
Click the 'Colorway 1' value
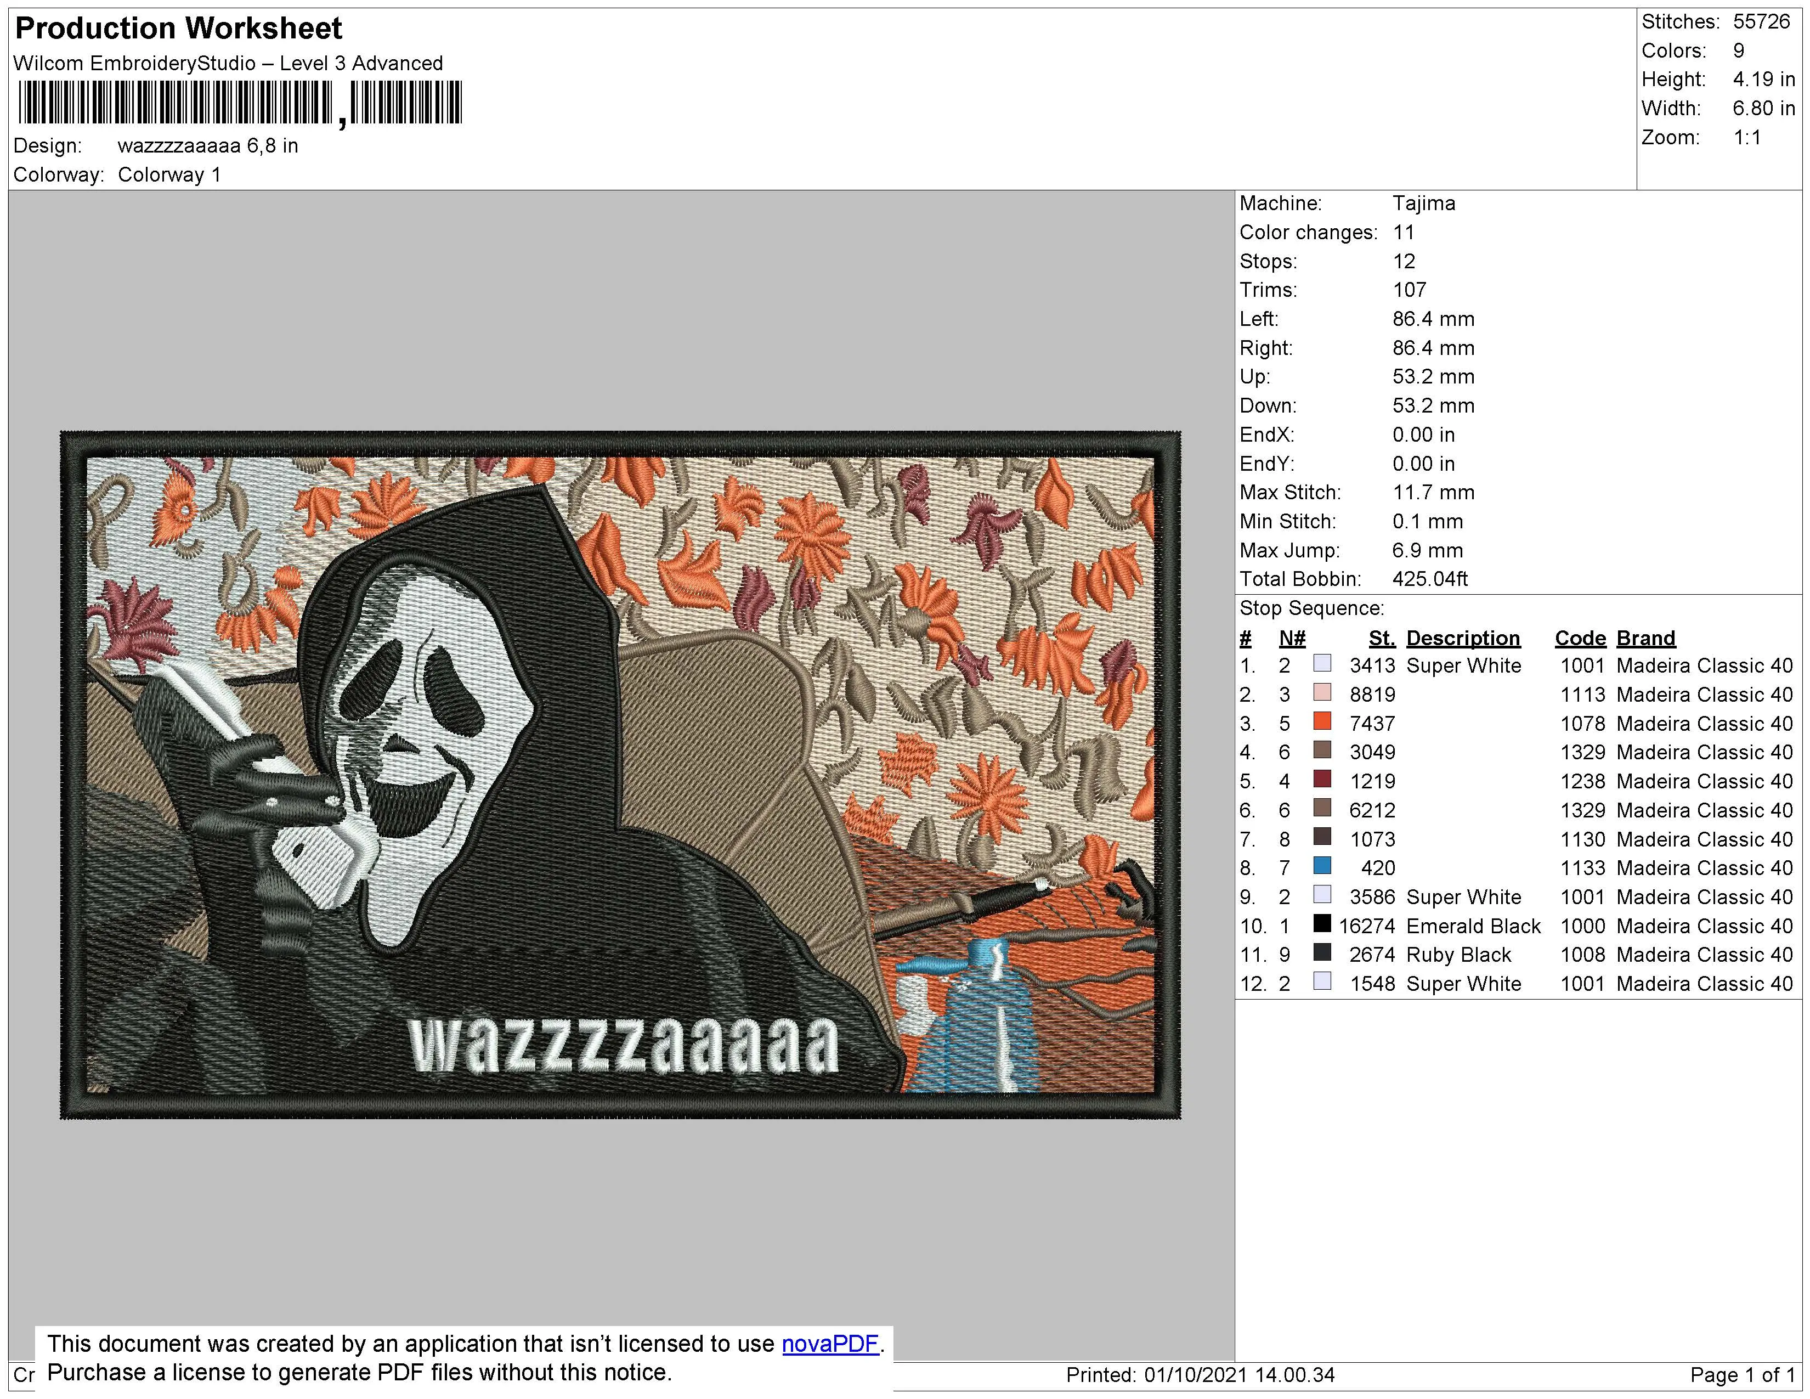(x=169, y=175)
